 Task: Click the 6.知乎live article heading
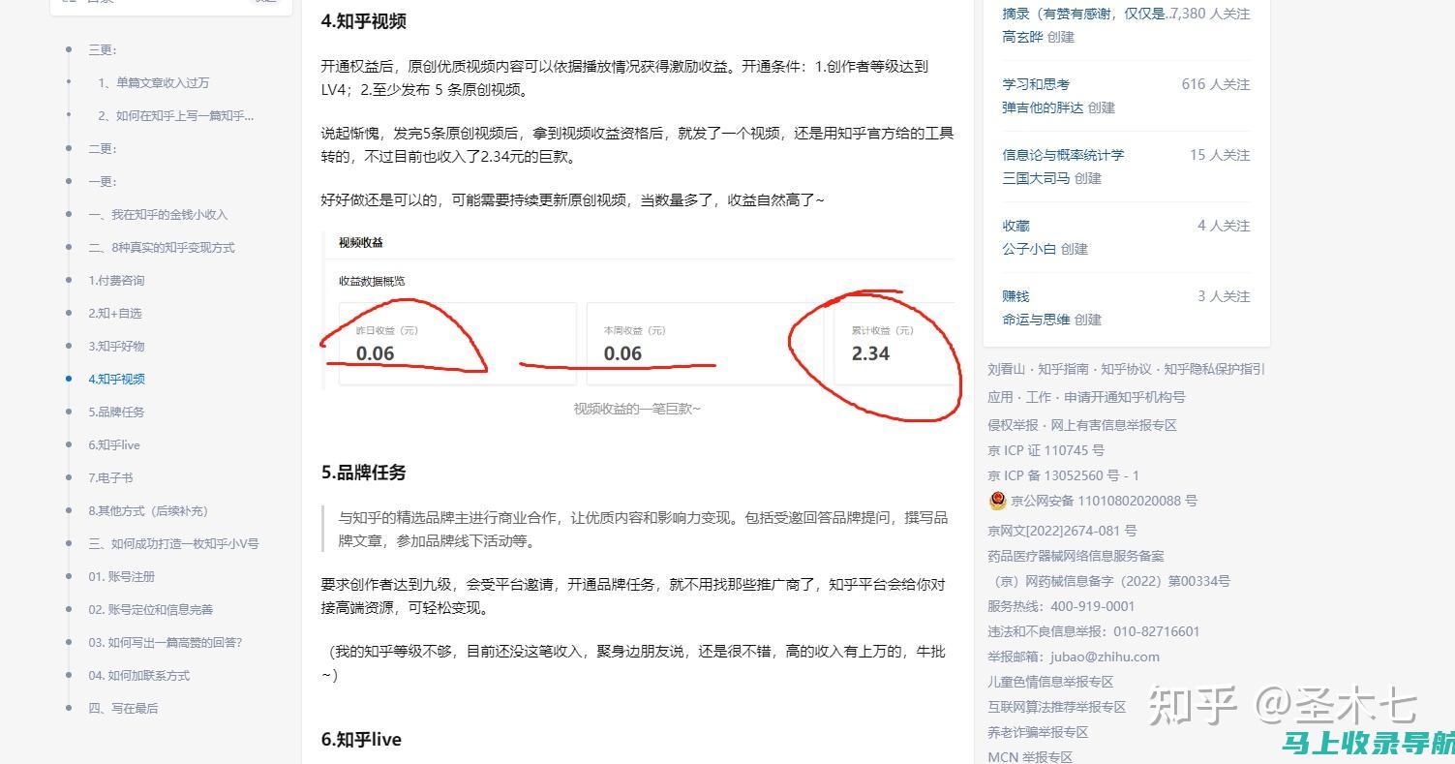point(361,739)
